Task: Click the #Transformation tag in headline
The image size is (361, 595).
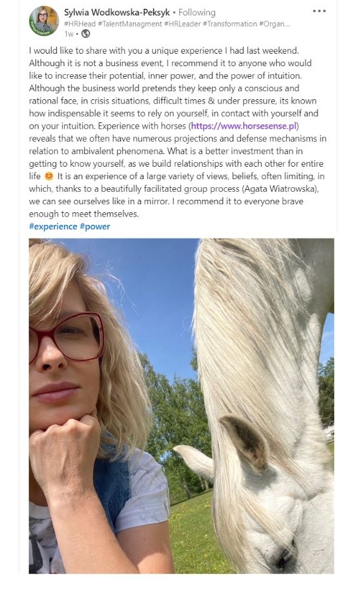Action: (229, 24)
